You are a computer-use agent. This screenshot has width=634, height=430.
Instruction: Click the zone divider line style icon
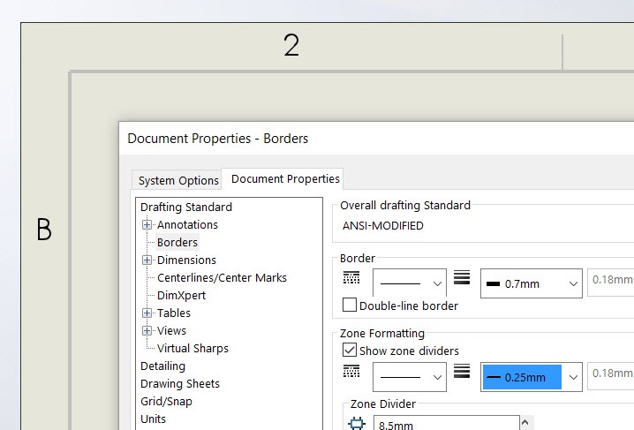[x=351, y=371]
